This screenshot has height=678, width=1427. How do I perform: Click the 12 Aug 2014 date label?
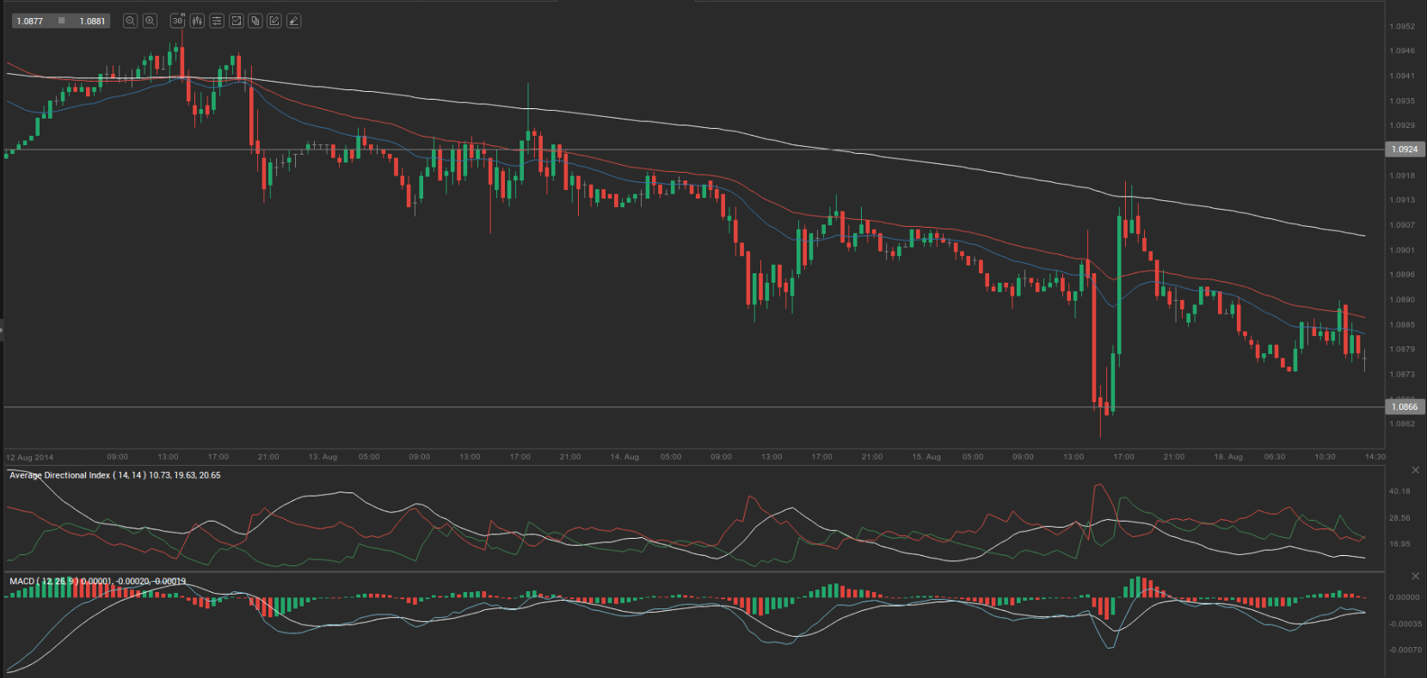[x=30, y=457]
